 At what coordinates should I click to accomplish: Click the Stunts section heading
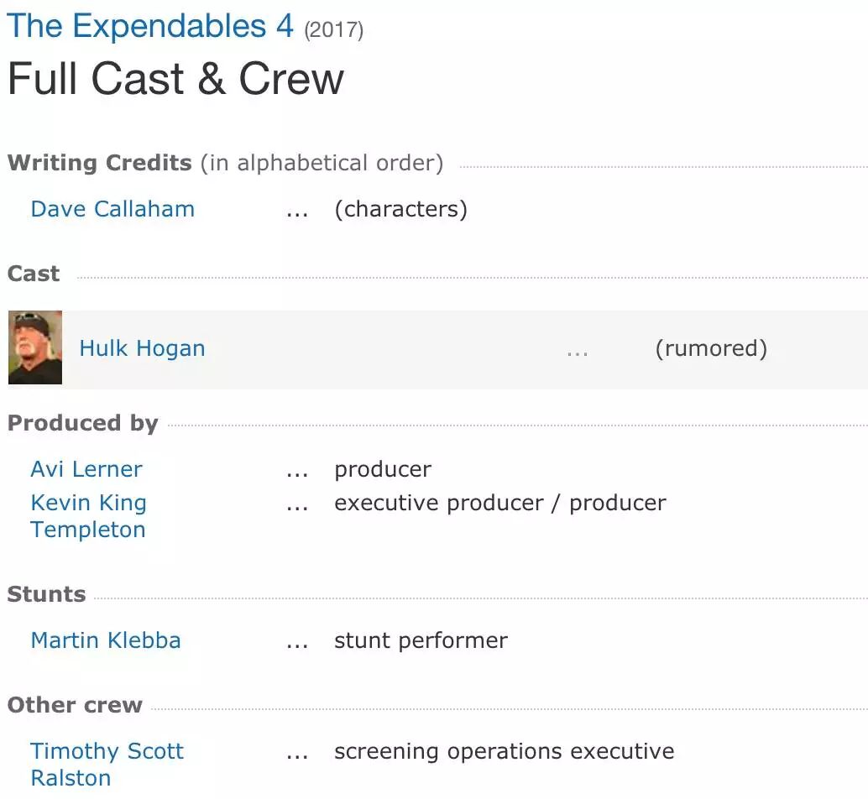pos(47,594)
